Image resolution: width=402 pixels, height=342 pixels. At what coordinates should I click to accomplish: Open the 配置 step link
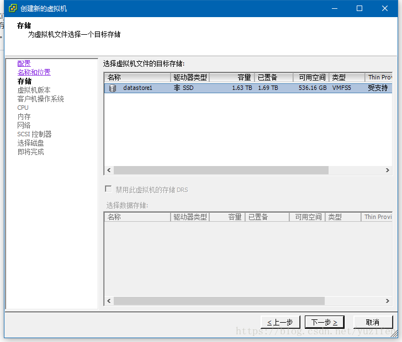[x=24, y=63]
